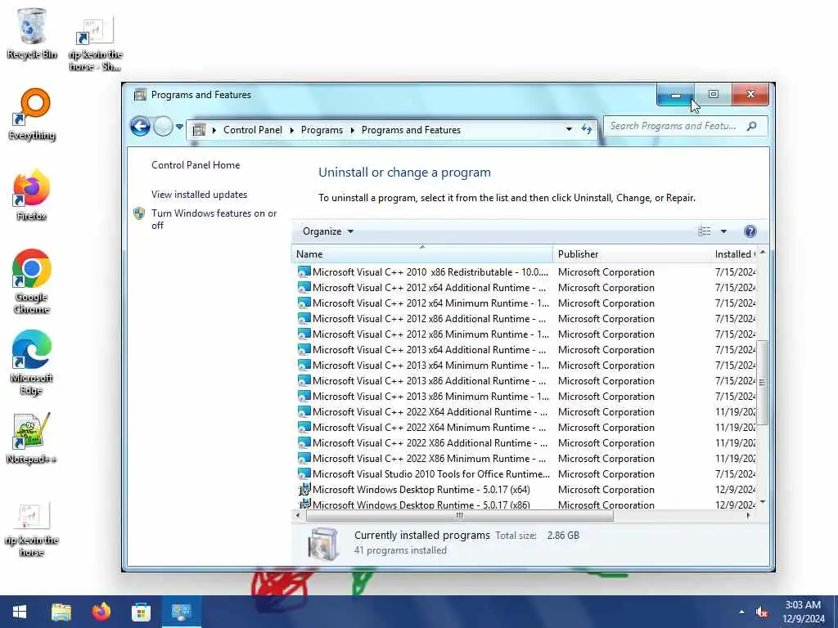Open the Help question mark button

coord(750,231)
